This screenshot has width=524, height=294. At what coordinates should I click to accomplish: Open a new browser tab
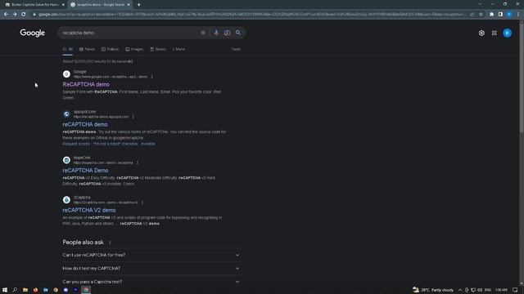coord(138,5)
